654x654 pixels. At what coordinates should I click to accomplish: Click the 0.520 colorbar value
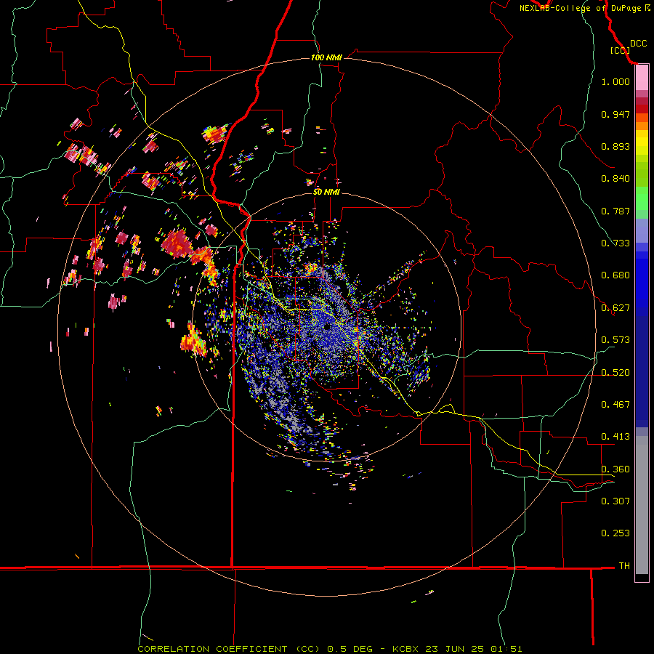tap(615, 373)
